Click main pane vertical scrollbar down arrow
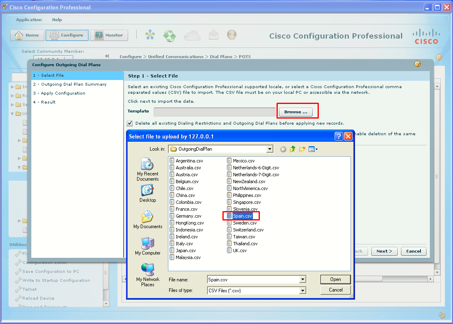Image resolution: width=453 pixels, height=324 pixels. click(437, 272)
